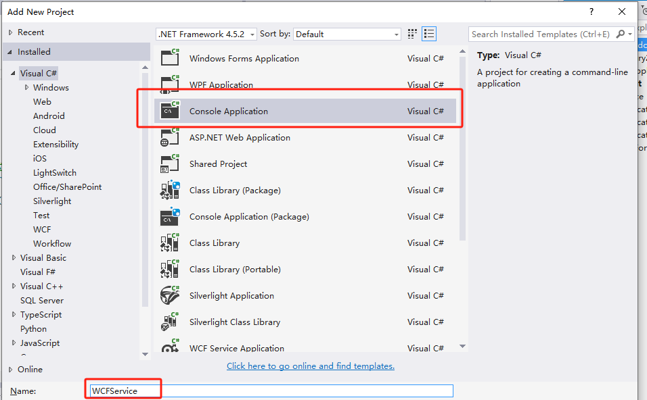The height and width of the screenshot is (400, 647).
Task: Expand the Windows tree node
Action: coord(27,87)
